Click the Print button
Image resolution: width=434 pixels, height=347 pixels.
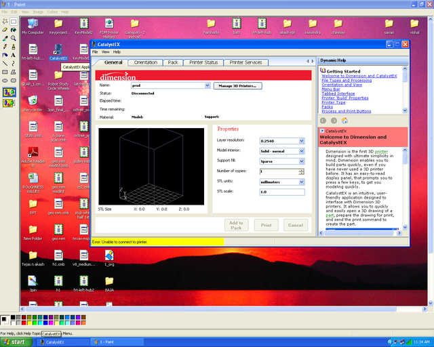pos(266,225)
